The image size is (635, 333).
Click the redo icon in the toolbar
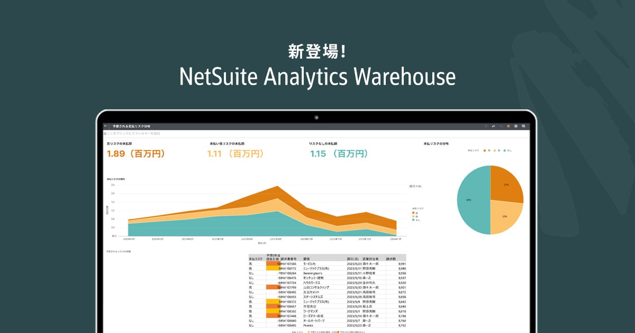(x=502, y=126)
